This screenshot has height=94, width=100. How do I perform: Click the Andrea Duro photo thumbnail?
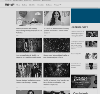[57, 18]
